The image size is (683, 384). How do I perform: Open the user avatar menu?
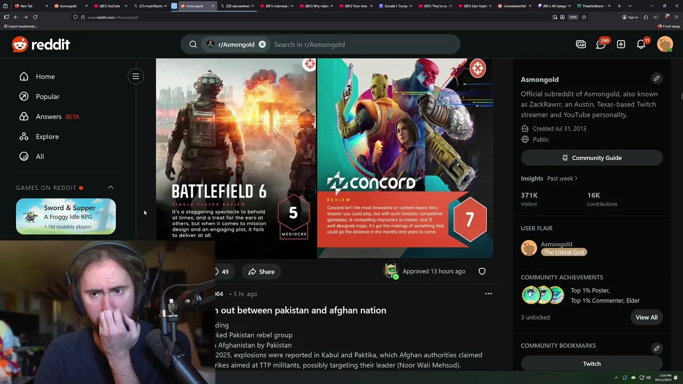665,44
